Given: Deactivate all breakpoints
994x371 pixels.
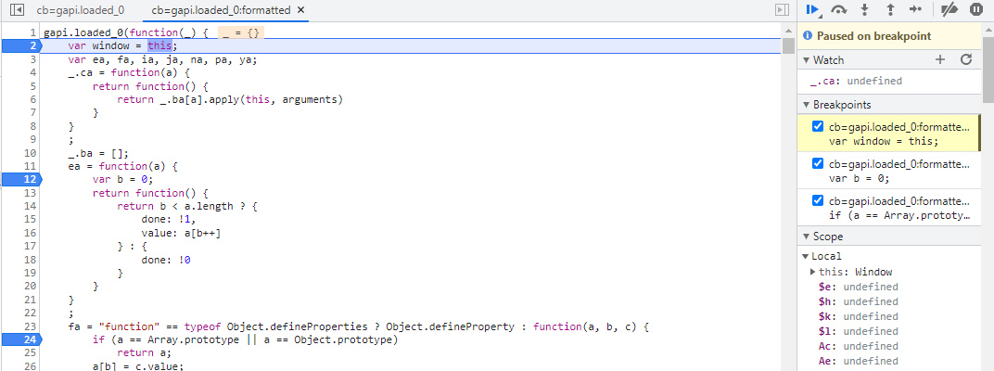Looking at the screenshot, I should click(949, 9).
